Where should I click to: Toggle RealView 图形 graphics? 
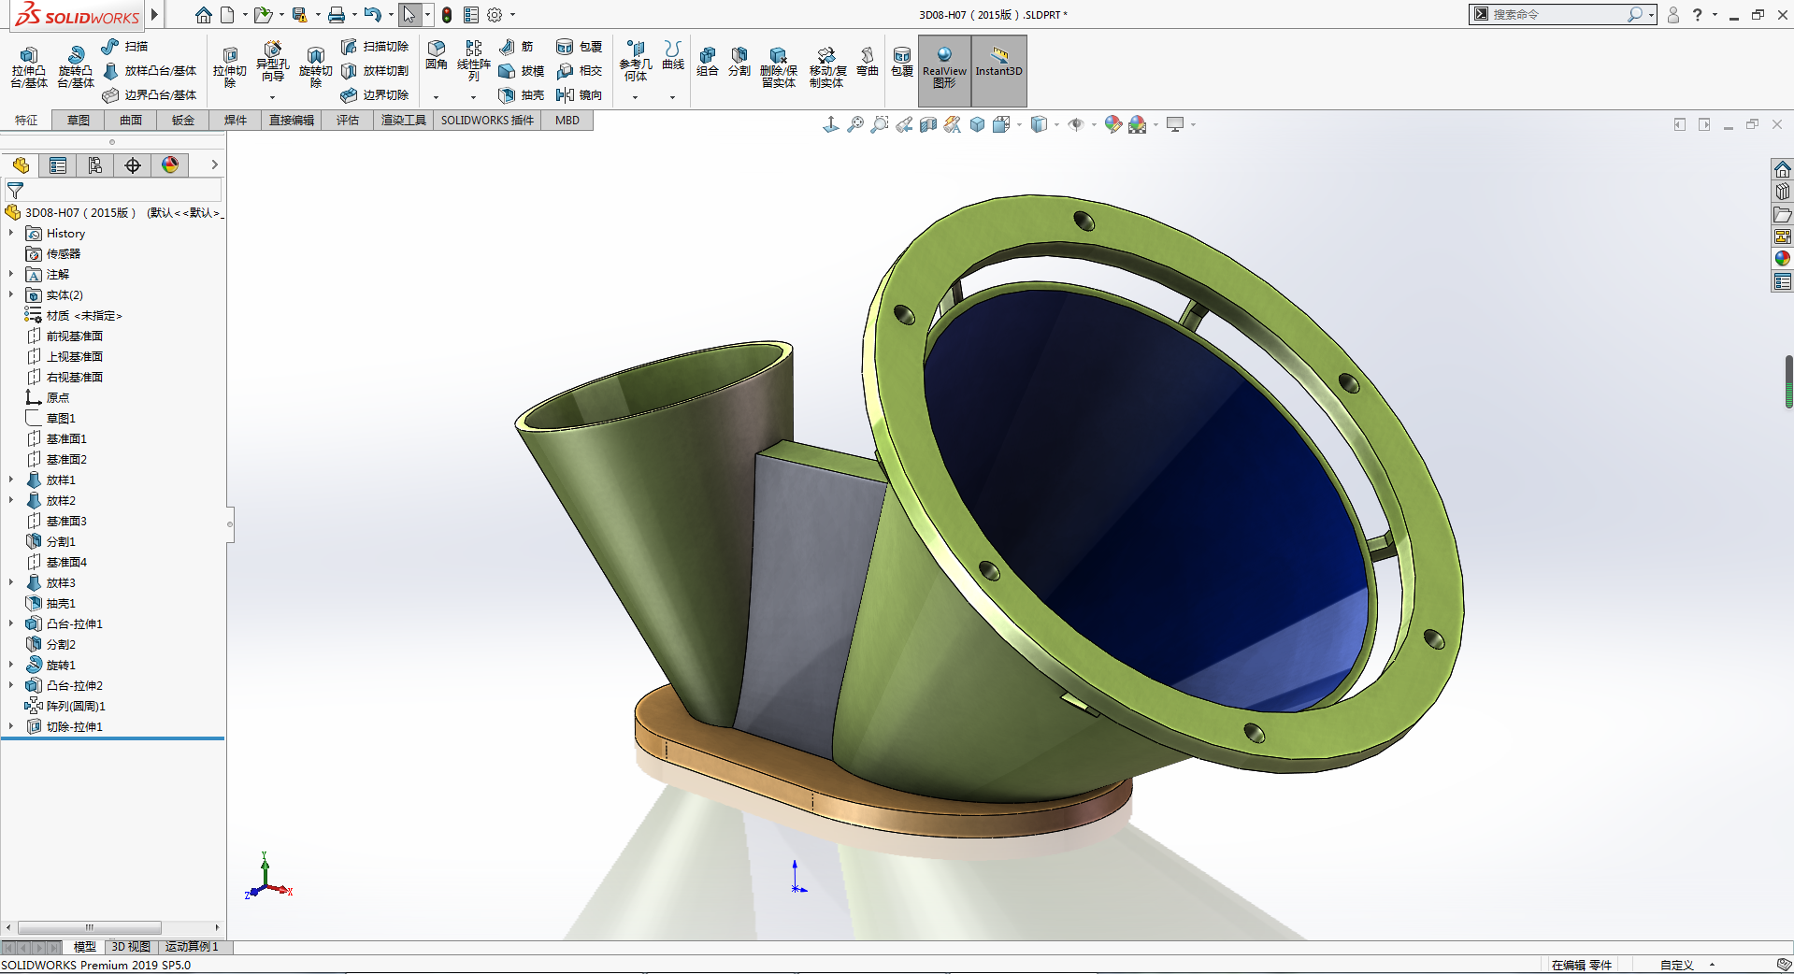click(x=944, y=69)
